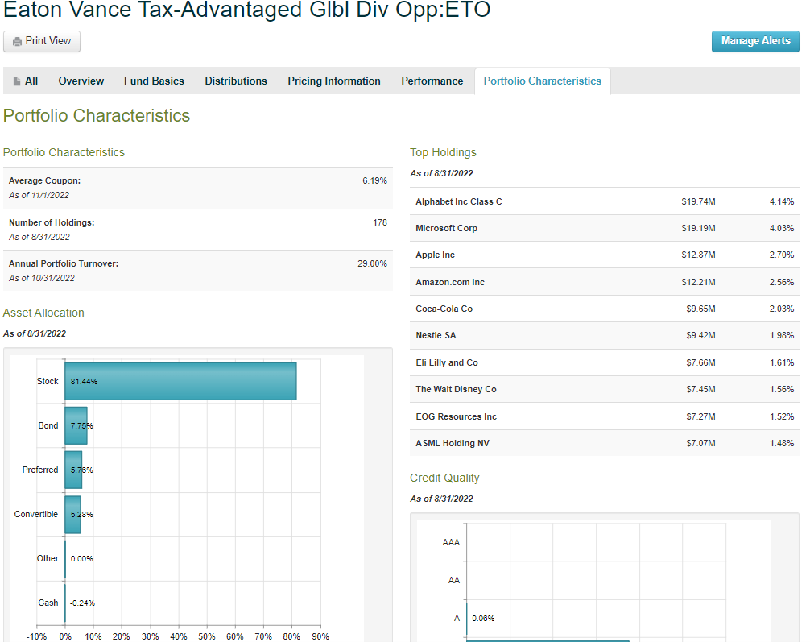The width and height of the screenshot is (810, 642).
Task: Switch to the Overview tab
Action: pyautogui.click(x=81, y=81)
